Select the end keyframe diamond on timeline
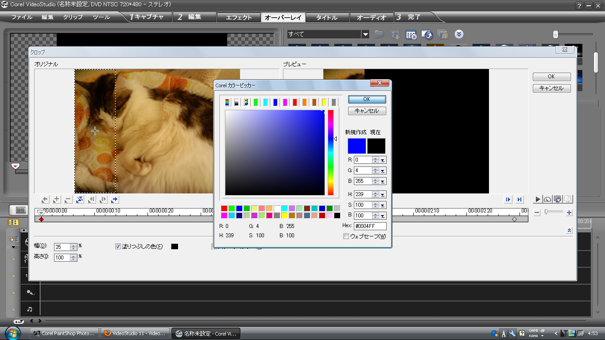This screenshot has height=340, width=605. (514, 219)
